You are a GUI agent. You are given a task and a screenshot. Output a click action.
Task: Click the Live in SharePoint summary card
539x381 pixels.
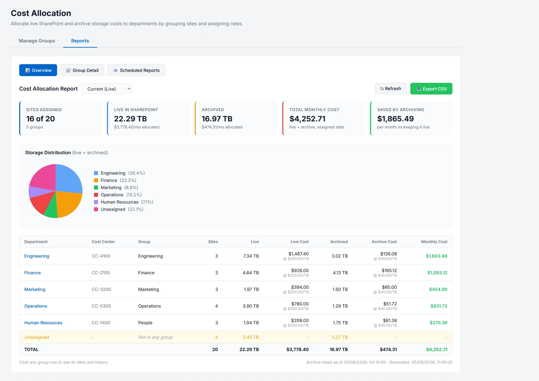pos(148,118)
